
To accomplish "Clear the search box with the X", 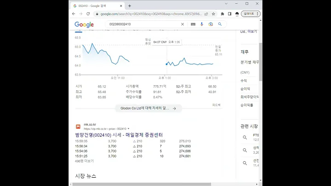I will click(x=183, y=24).
